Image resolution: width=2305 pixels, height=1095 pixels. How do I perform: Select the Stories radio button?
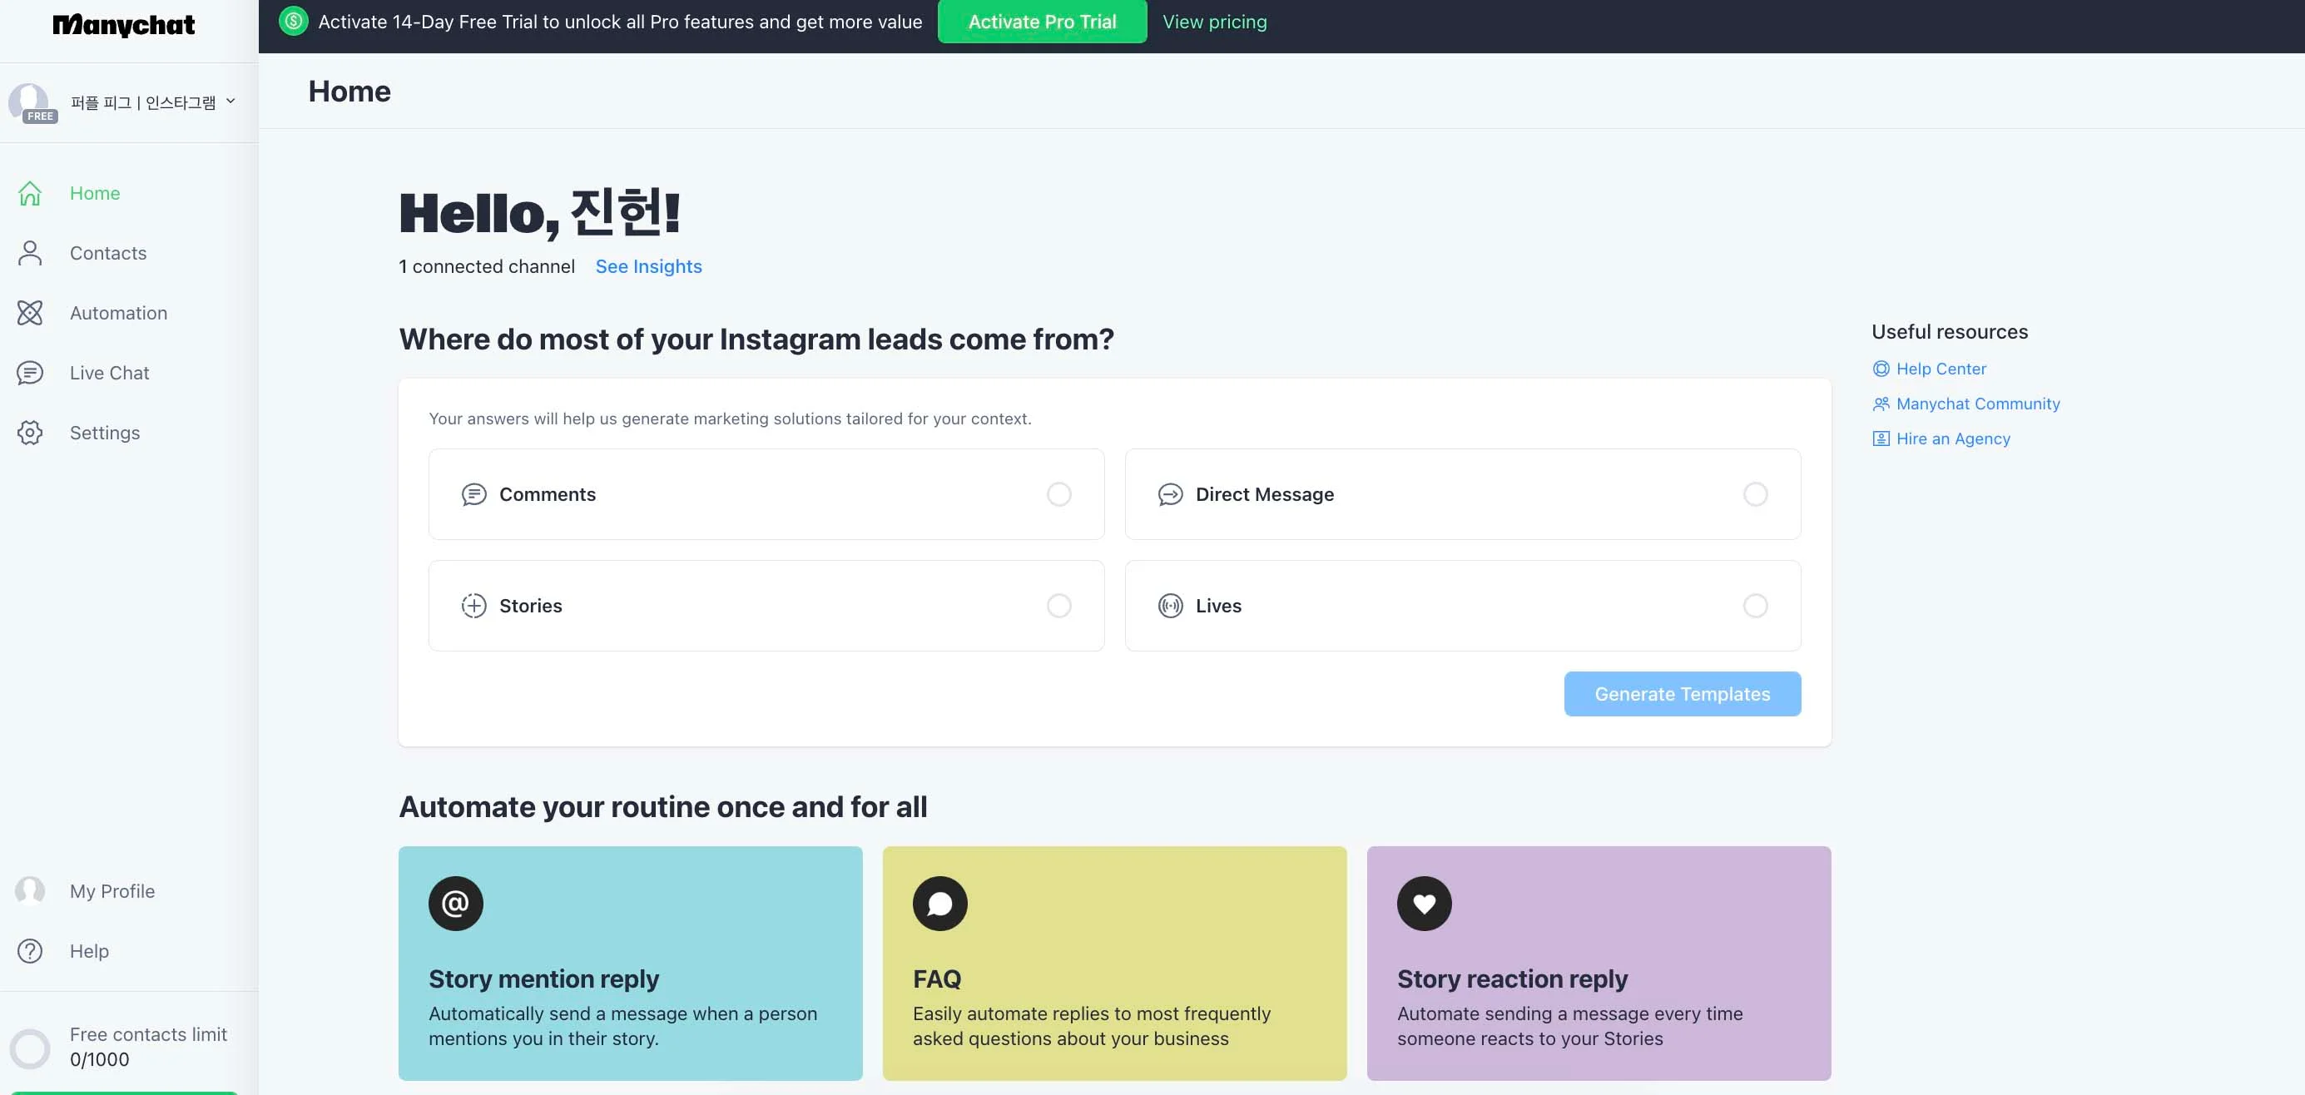1058,606
